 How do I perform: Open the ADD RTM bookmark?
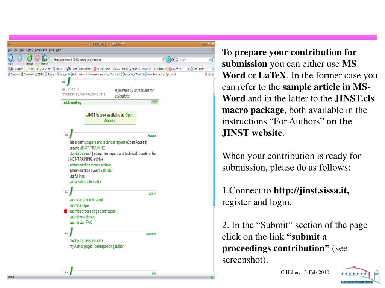(59, 69)
